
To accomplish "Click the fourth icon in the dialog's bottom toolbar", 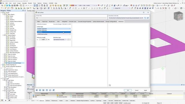I will point(47,90).
